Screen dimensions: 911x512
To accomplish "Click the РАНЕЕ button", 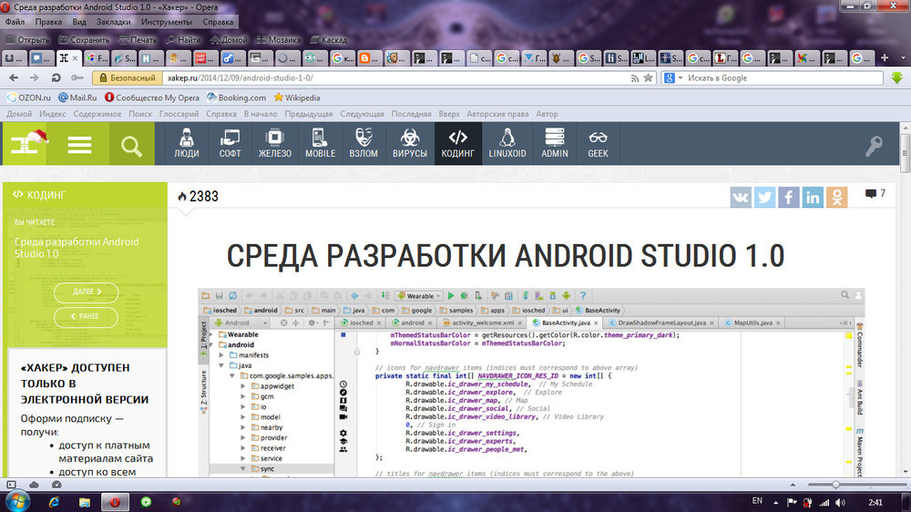I will [x=86, y=316].
